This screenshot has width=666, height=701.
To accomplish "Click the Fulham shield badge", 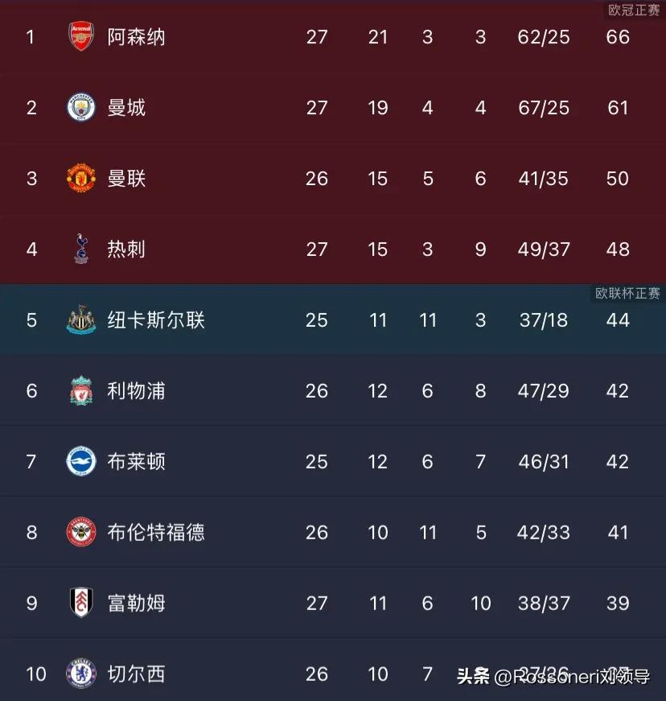I will pos(81,603).
